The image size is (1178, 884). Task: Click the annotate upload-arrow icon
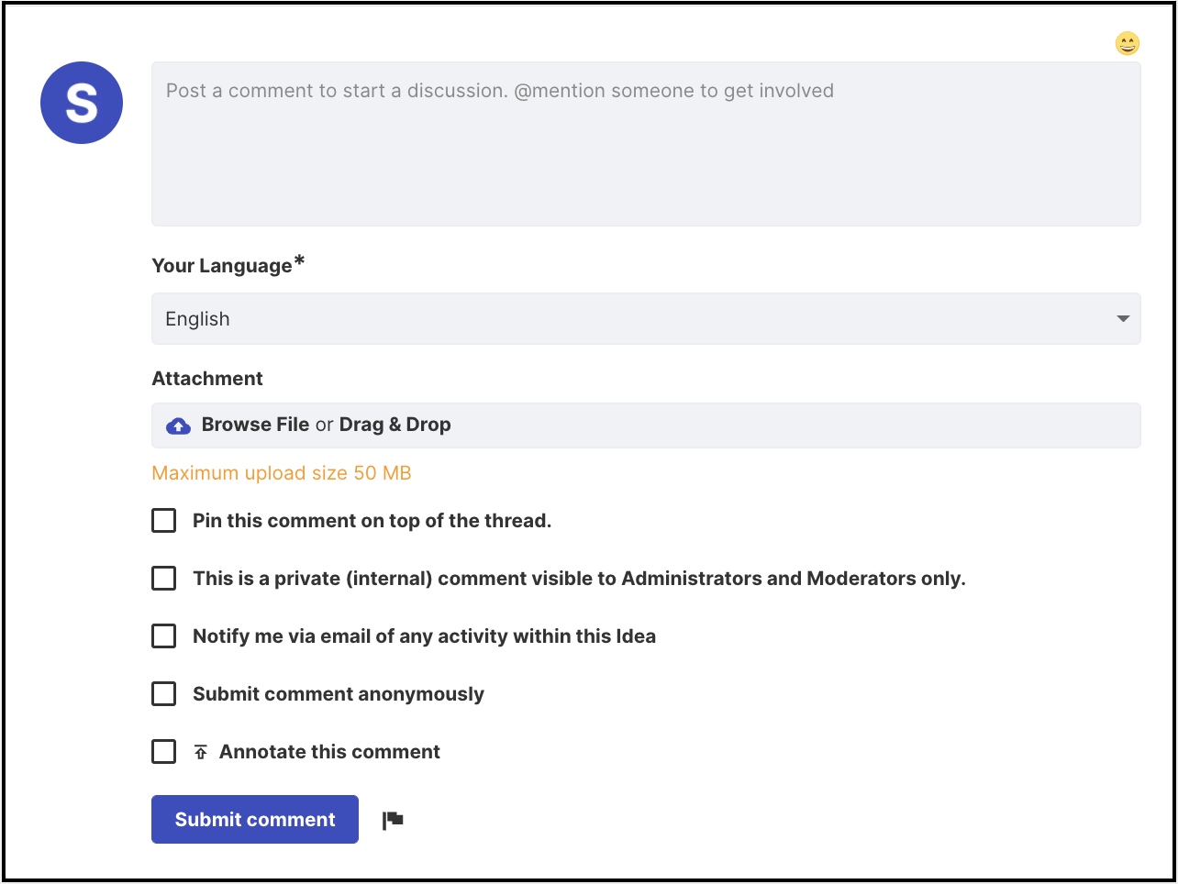(x=201, y=753)
